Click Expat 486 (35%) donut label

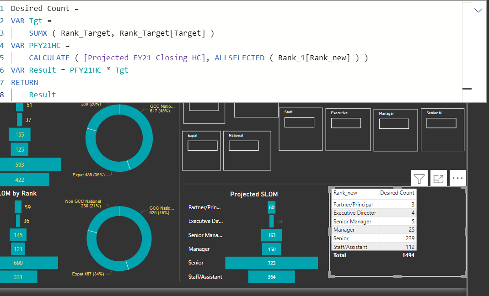pyautogui.click(x=89, y=175)
